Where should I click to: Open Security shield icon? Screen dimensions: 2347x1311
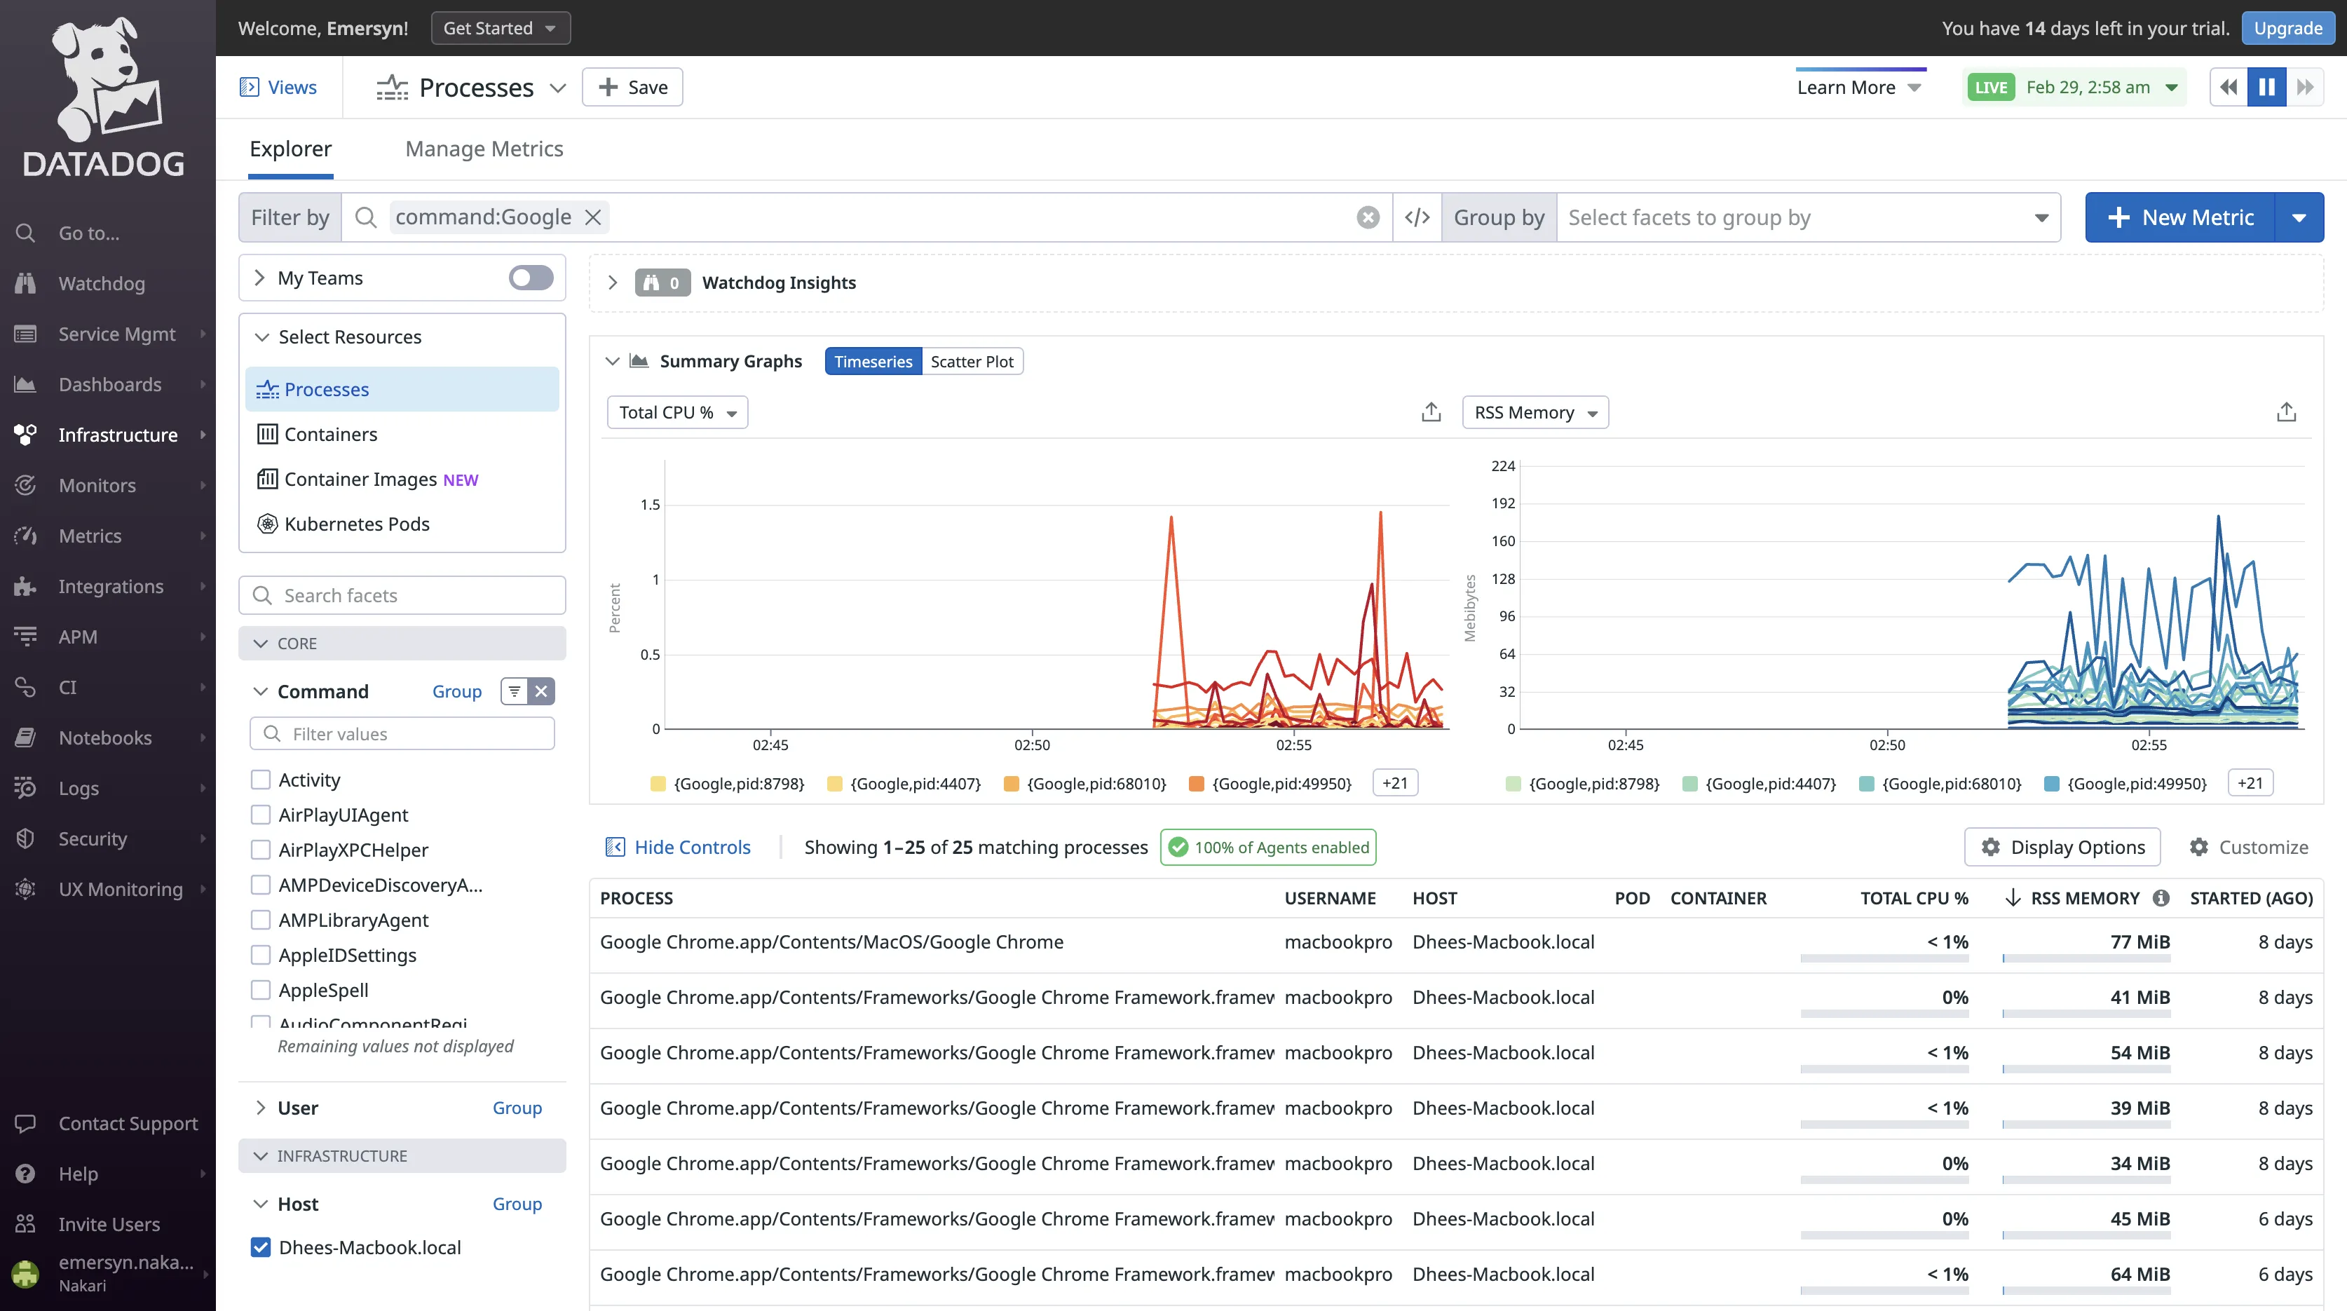[x=25, y=839]
